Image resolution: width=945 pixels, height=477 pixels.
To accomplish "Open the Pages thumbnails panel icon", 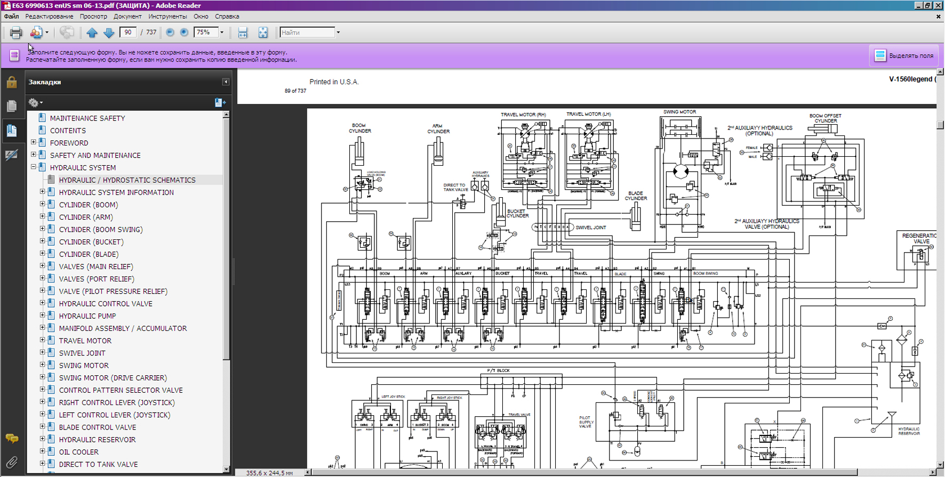I will coord(12,106).
